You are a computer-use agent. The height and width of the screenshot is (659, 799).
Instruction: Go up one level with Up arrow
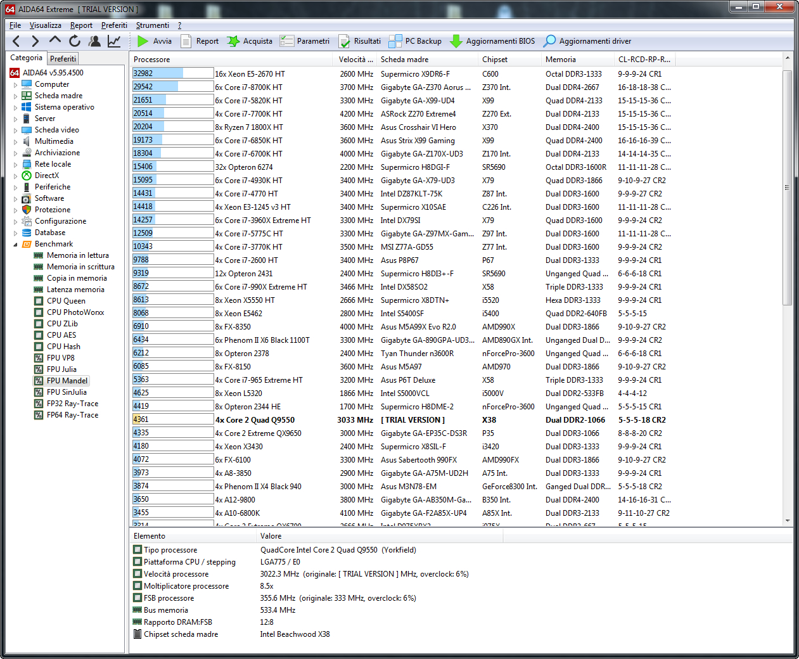[55, 41]
